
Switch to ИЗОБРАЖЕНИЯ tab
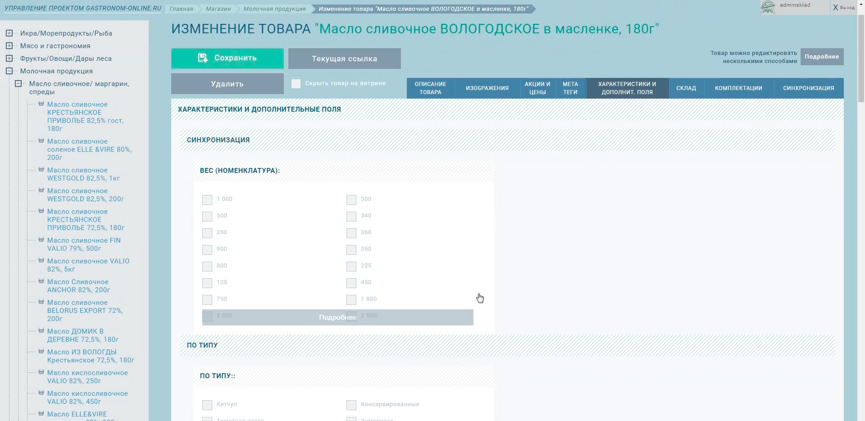487,88
